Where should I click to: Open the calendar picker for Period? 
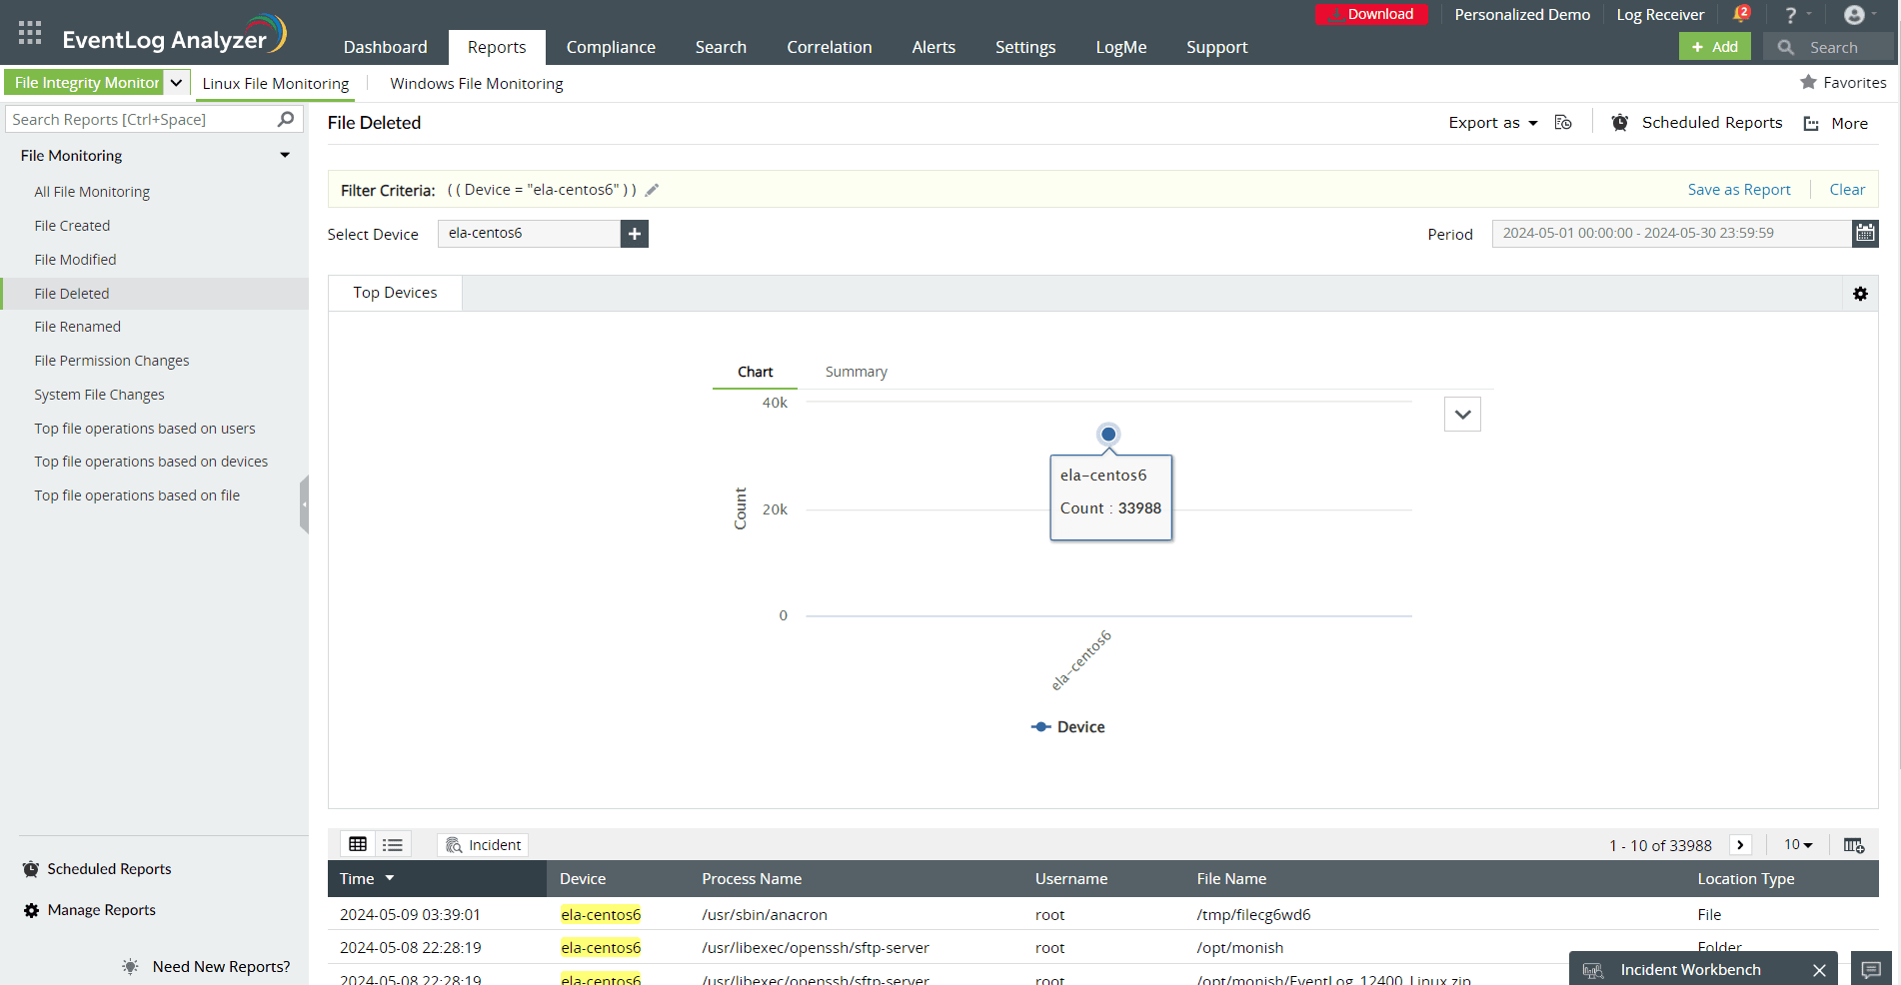coord(1865,233)
